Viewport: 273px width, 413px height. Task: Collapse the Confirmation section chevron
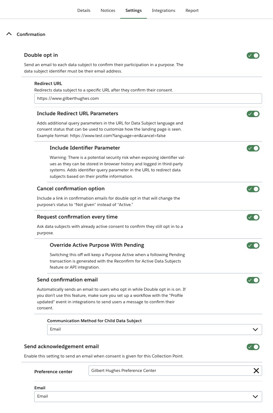[9, 34]
